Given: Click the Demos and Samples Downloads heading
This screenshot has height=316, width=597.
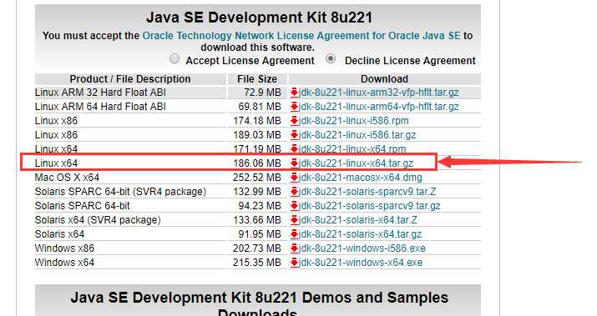Looking at the screenshot, I should pos(260,303).
